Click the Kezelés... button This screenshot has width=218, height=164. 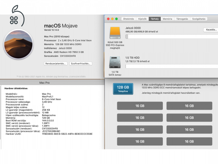(210, 30)
